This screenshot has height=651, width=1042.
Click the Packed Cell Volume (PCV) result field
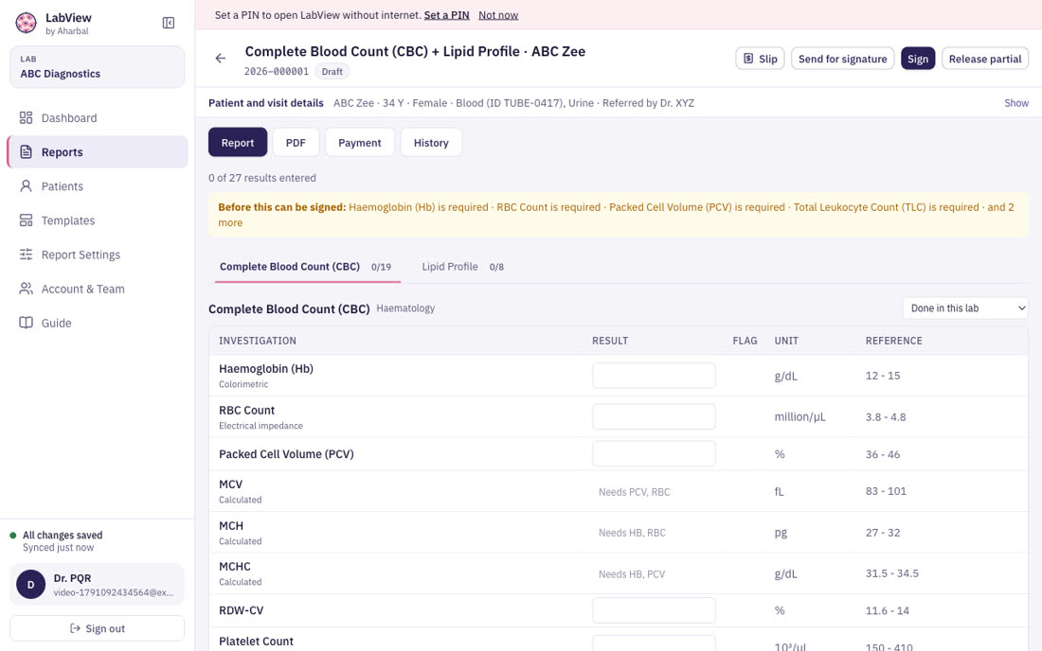pos(654,454)
